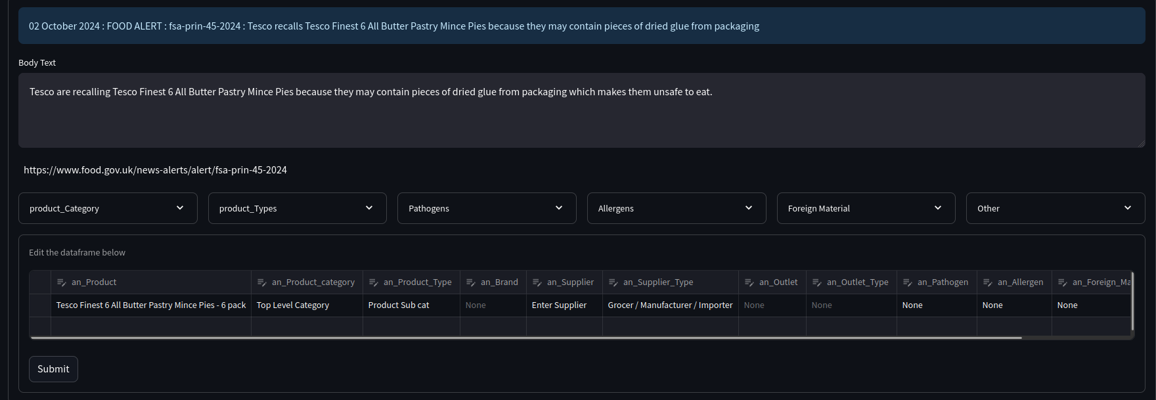The width and height of the screenshot is (1156, 400).
Task: Click edit icon beside an_Product_Type header
Action: click(374, 282)
